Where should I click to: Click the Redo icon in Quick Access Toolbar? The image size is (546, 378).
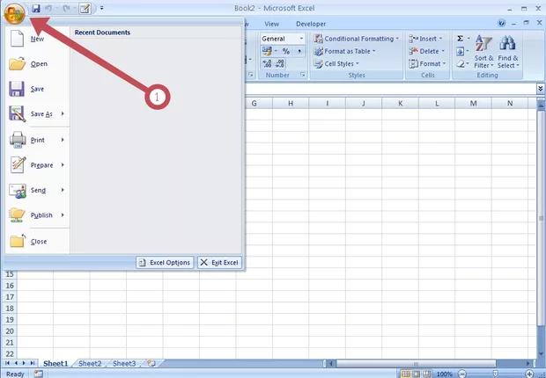(67, 8)
